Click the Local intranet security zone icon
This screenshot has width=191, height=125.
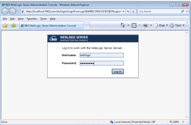pyautogui.click(x=112, y=122)
